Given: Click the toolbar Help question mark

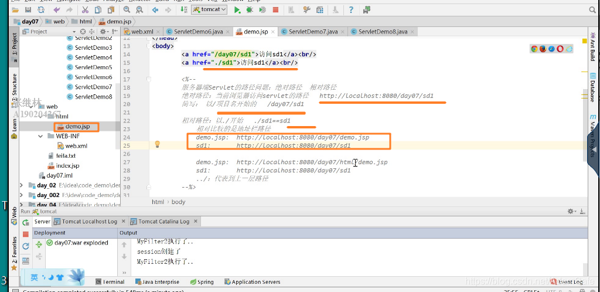Looking at the screenshot, I should click(351, 10).
